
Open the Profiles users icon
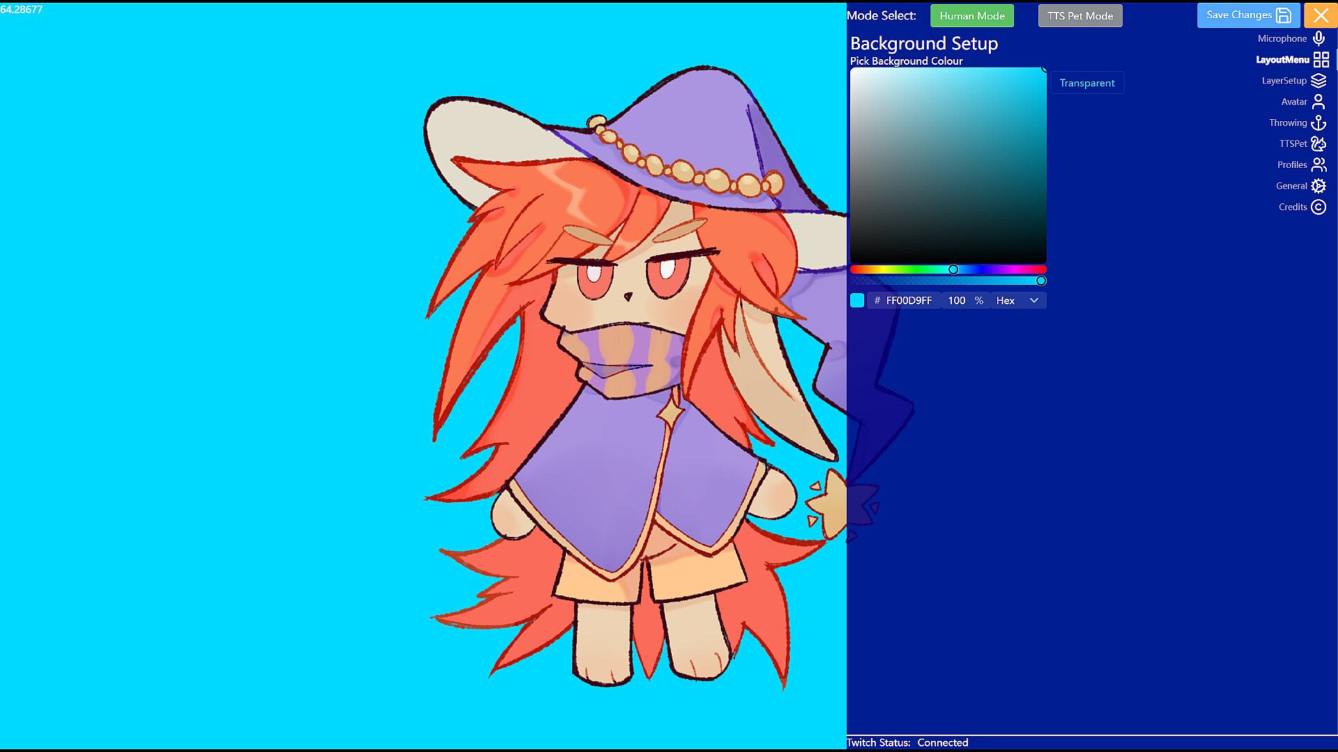(1318, 165)
